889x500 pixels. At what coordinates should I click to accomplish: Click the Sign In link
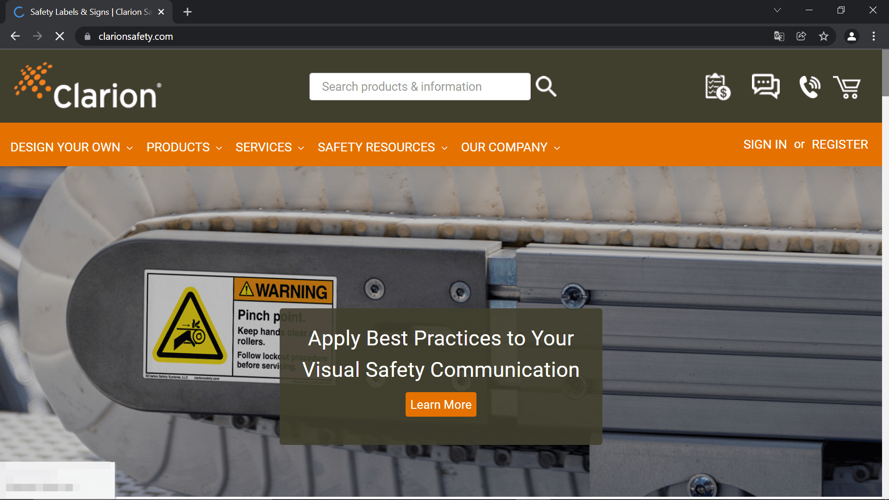(x=765, y=144)
